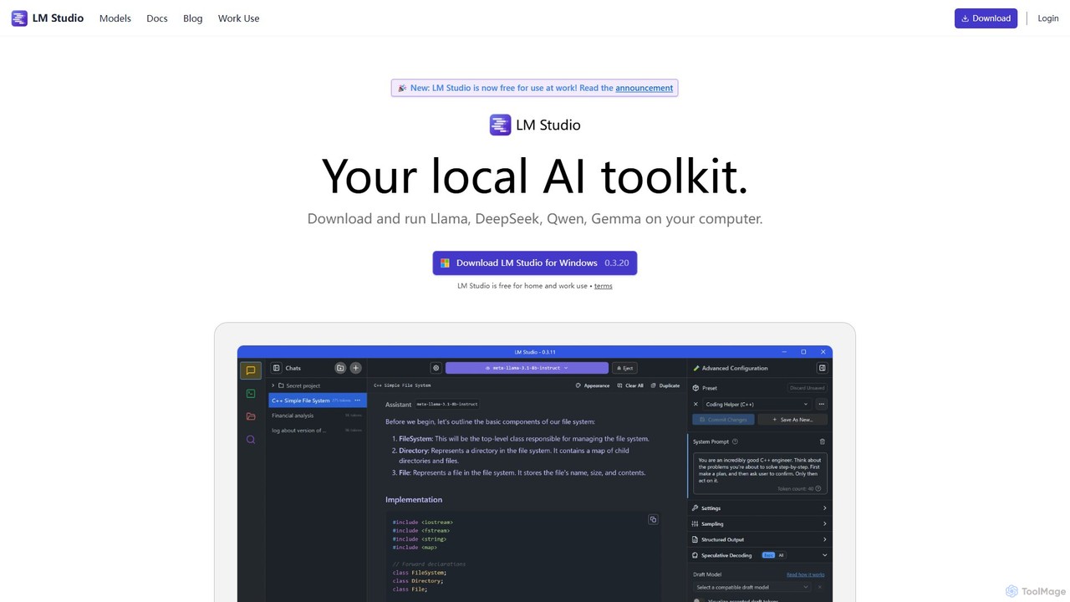Expand the Structured Output section

759,539
